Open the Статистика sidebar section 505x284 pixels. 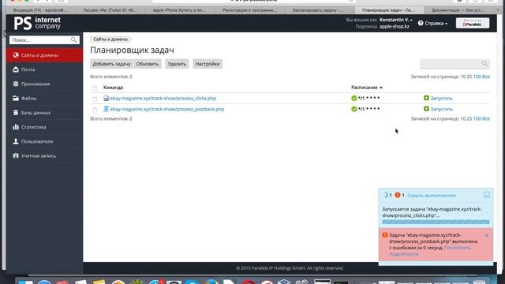click(x=44, y=127)
